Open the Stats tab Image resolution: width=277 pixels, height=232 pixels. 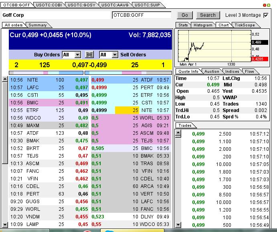[183, 25]
